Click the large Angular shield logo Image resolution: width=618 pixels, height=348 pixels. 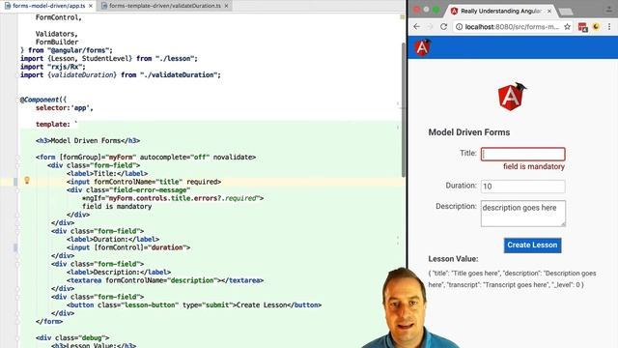[x=512, y=97]
